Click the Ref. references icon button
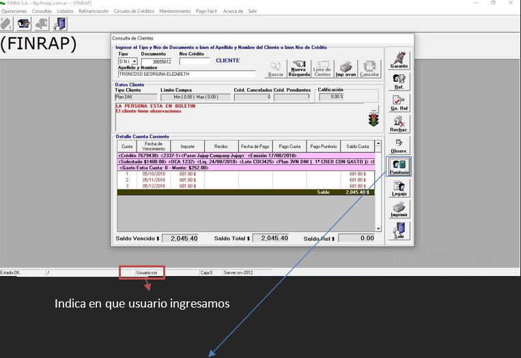Viewport: 521px width, 358px height. [399, 81]
